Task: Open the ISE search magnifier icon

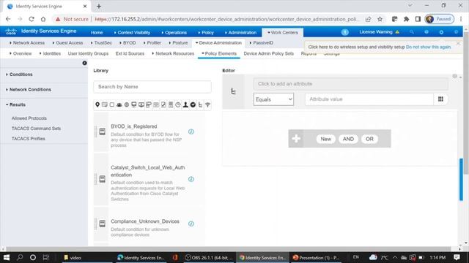Action: [x=412, y=32]
